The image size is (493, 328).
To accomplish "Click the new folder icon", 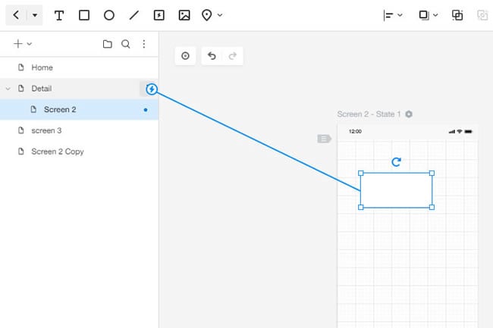I will pos(108,44).
